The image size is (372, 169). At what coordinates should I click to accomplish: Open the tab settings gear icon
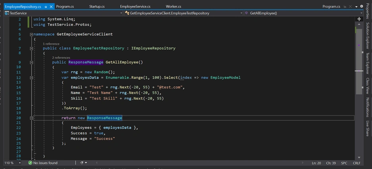pyautogui.click(x=362, y=6)
